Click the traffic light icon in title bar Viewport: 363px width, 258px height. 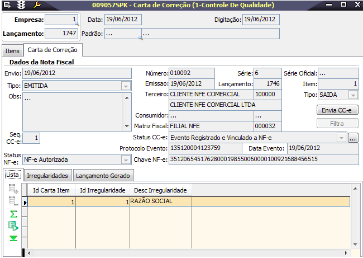[22, 5]
